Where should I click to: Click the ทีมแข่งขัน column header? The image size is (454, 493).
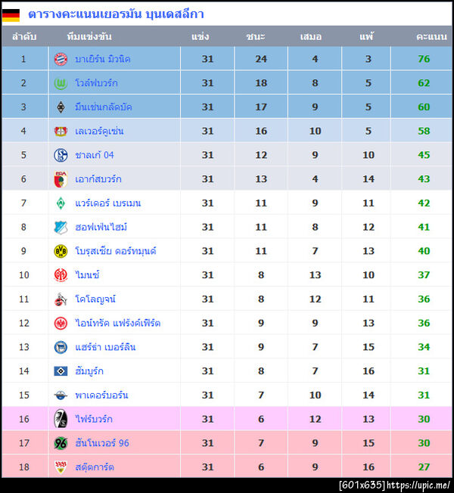point(89,36)
